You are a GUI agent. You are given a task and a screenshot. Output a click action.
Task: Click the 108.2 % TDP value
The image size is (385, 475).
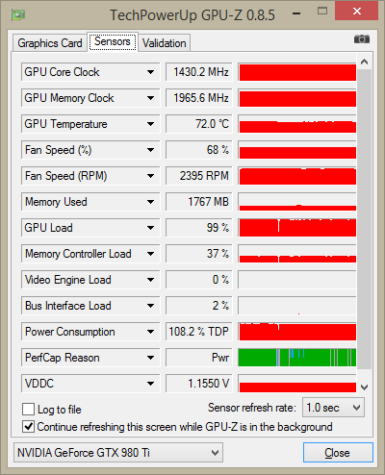click(199, 332)
